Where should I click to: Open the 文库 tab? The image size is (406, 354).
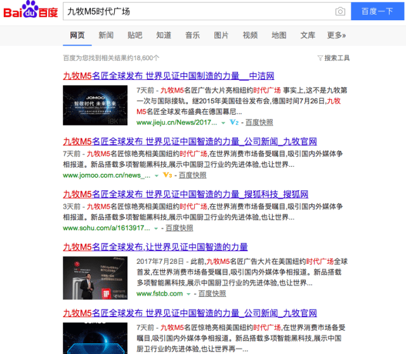click(308, 36)
